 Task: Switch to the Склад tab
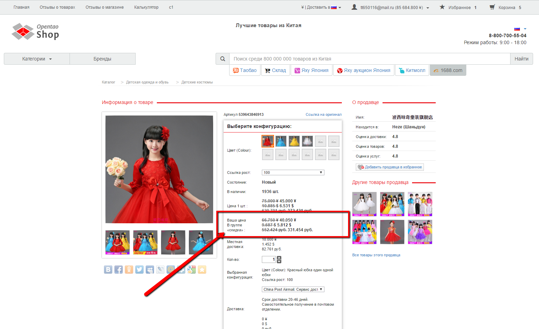(275, 70)
